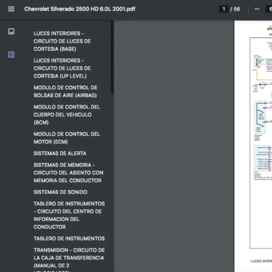Select Modulo de Control del Cuerpo (BCM)
The image size is (272, 272).
67,115
